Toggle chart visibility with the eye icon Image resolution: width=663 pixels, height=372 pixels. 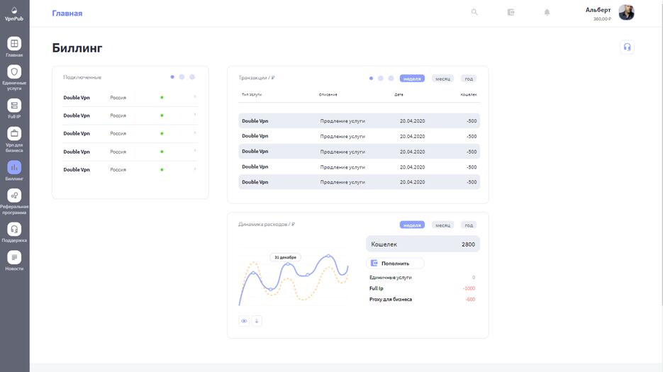(244, 321)
